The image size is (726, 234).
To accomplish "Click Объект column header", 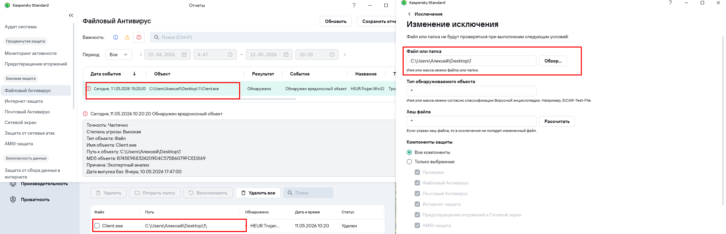I will pyautogui.click(x=162, y=74).
